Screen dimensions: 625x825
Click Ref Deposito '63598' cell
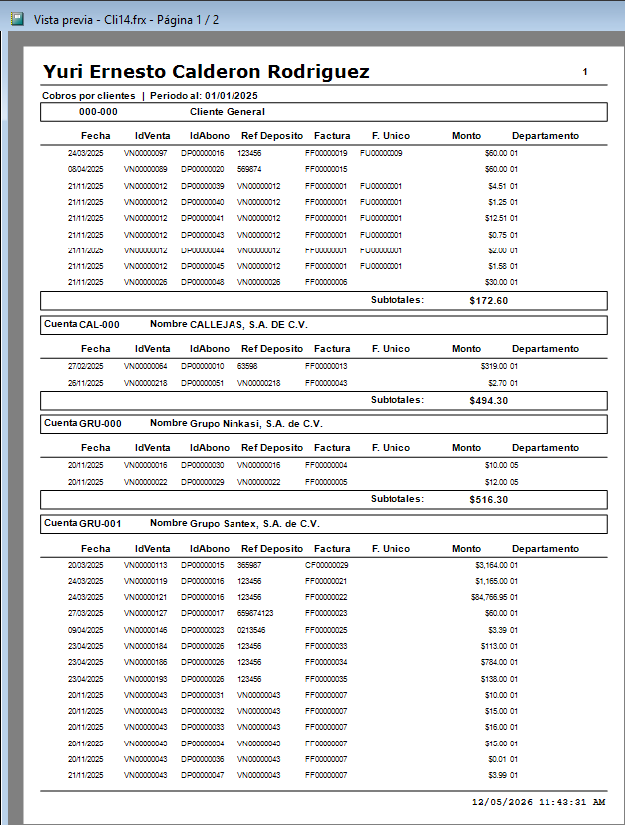pos(247,366)
